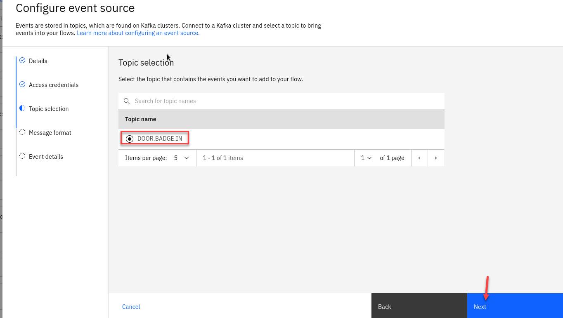Click the half-filled circle icon for Topic selection
Viewport: 563px width, 318px height.
22,108
